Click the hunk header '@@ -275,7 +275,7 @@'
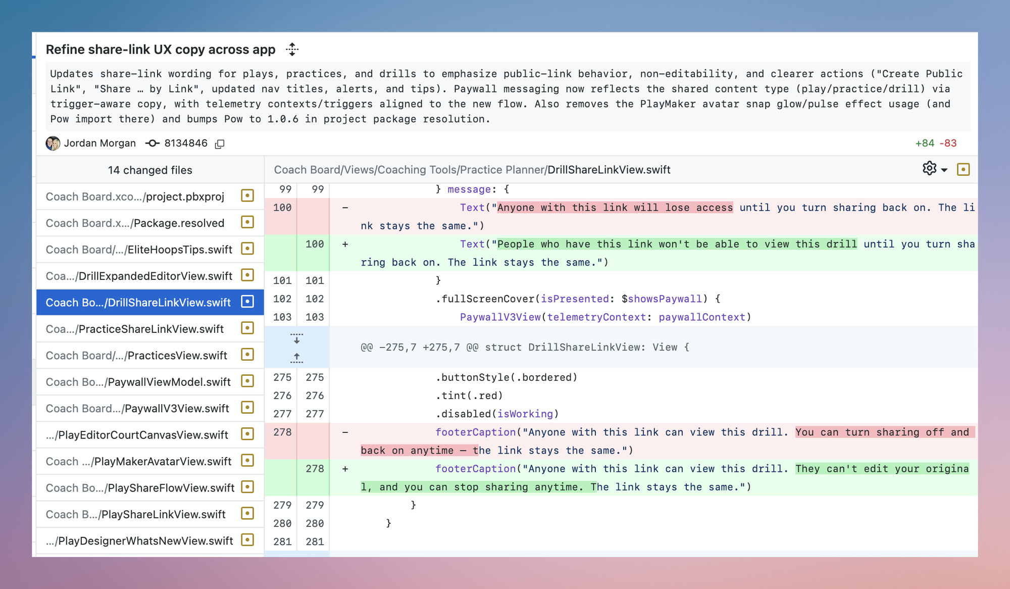The width and height of the screenshot is (1010, 589). (x=525, y=348)
